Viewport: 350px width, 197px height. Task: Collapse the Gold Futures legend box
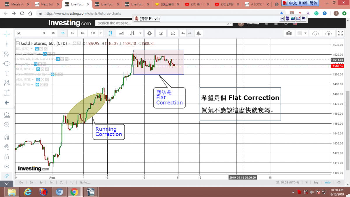(x=17, y=43)
